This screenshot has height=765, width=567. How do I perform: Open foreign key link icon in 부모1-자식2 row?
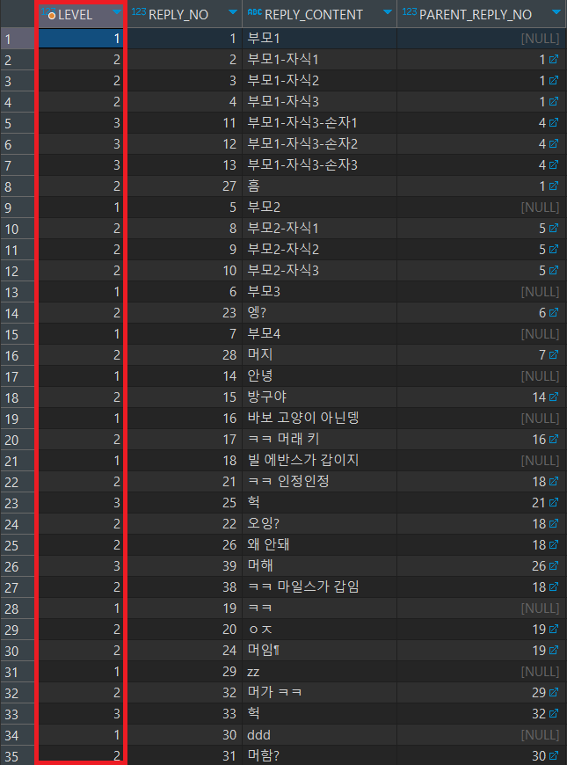553,80
